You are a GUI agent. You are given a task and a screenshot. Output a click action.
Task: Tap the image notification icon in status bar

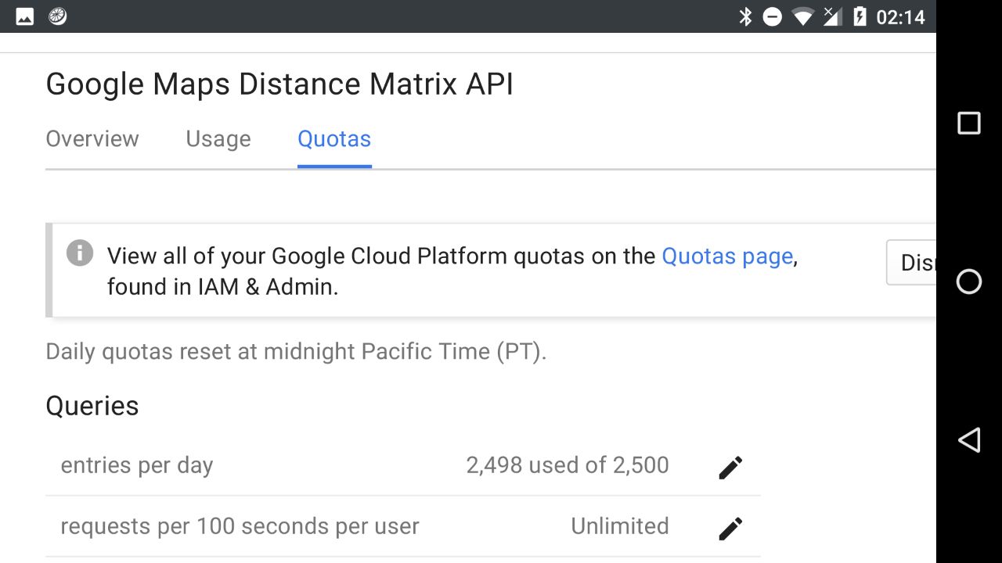(x=25, y=16)
